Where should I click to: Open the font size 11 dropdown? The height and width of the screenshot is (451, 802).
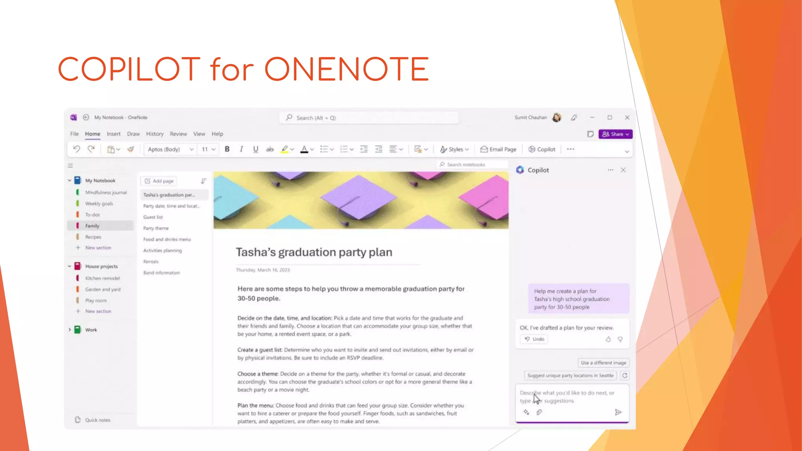(x=208, y=149)
